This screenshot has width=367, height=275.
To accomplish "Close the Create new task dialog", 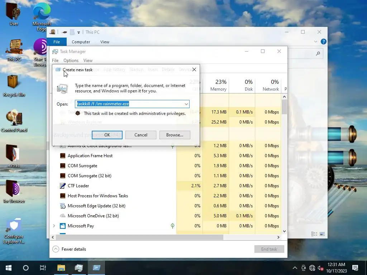I will pyautogui.click(x=194, y=69).
